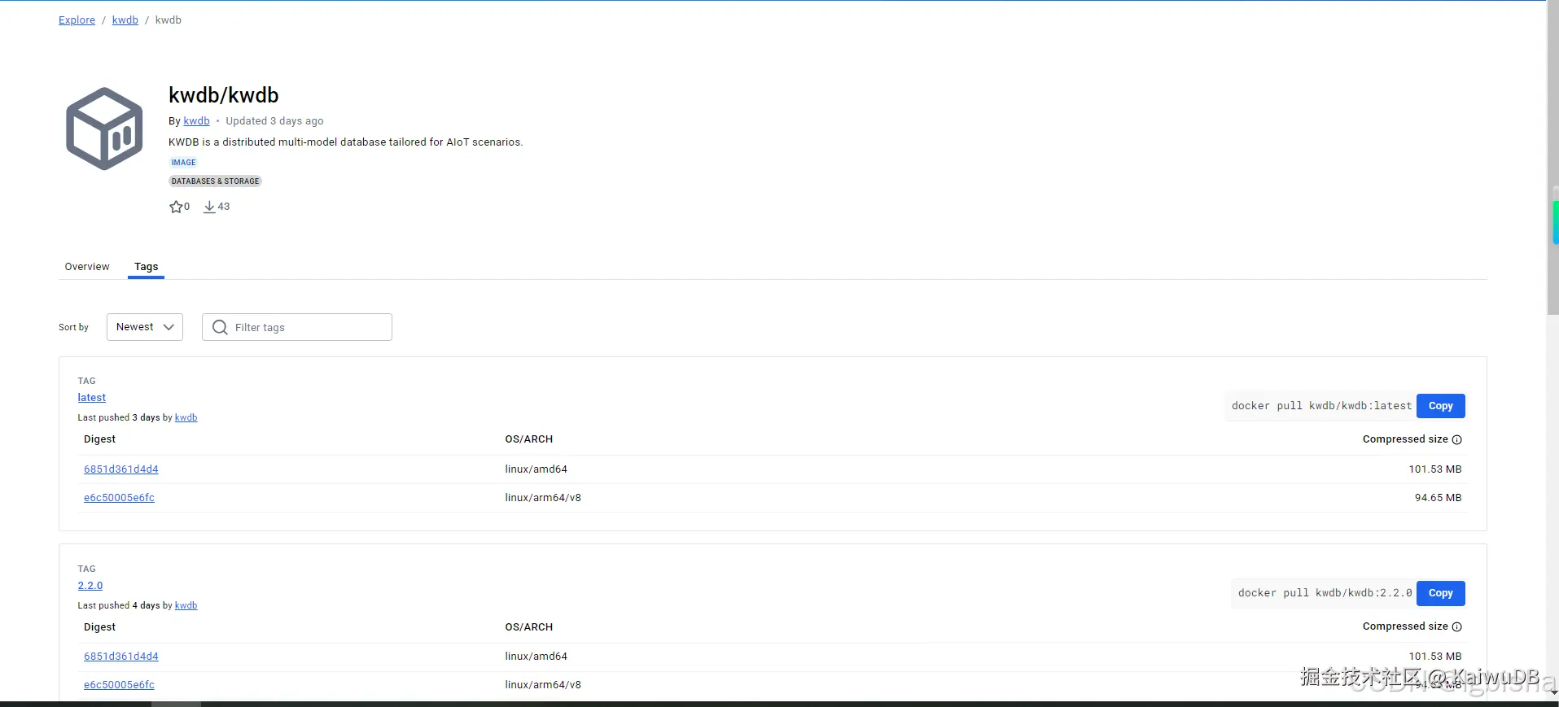Click the docker pull kwdb/kwdb:latest command text

(x=1321, y=406)
